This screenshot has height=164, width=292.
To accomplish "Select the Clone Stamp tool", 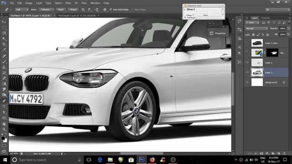I will (4, 67).
